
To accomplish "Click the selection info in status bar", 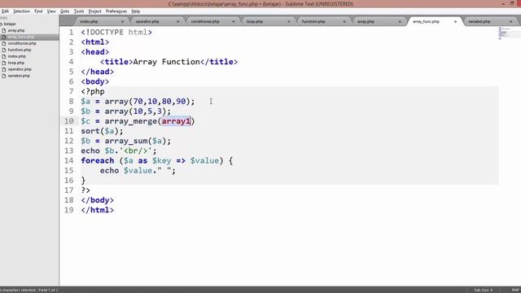I will coord(29,291).
